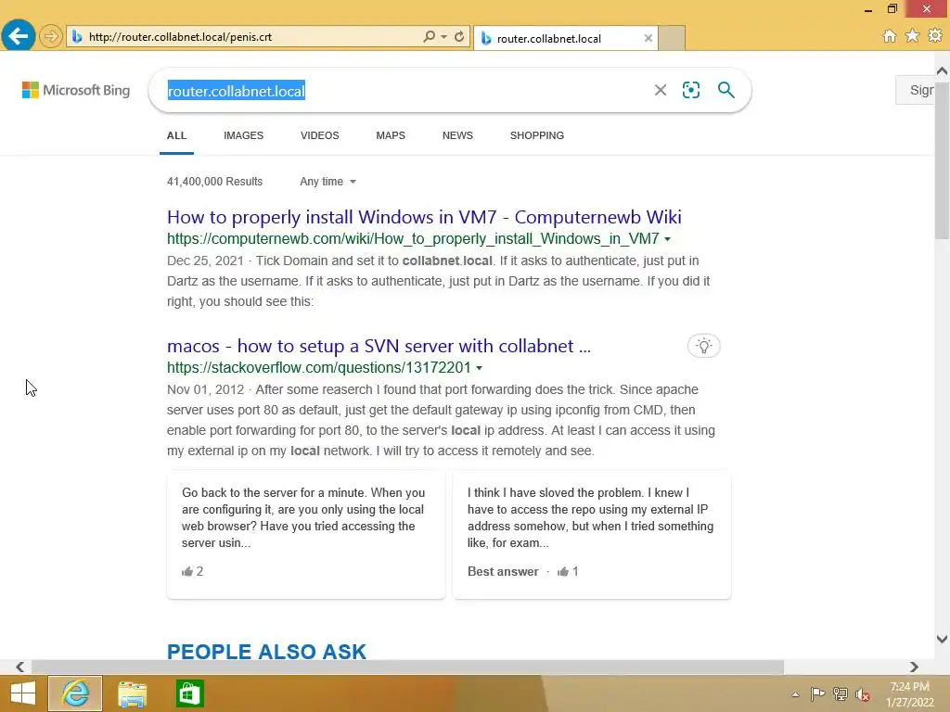This screenshot has width=950, height=712.
Task: Refresh the page with the reload icon
Action: (459, 36)
